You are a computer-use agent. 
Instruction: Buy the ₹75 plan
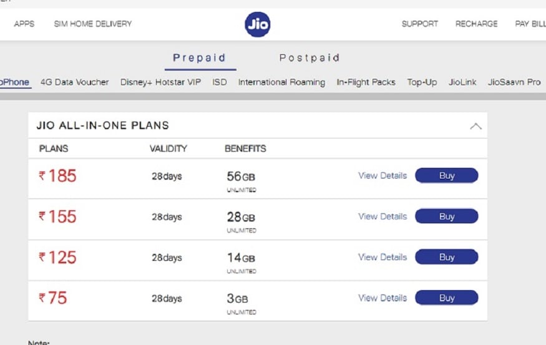coord(447,298)
